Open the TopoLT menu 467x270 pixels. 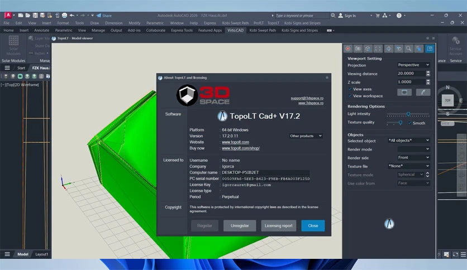coord(273,23)
